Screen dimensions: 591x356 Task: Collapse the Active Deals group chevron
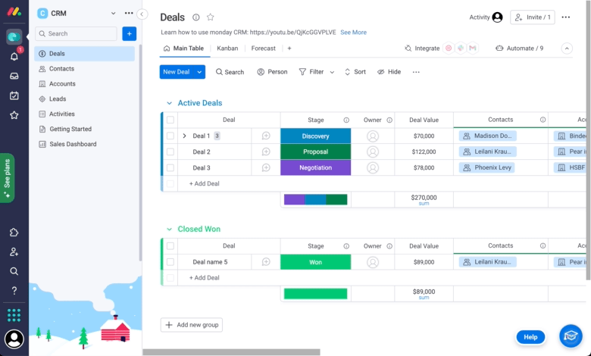pos(169,103)
